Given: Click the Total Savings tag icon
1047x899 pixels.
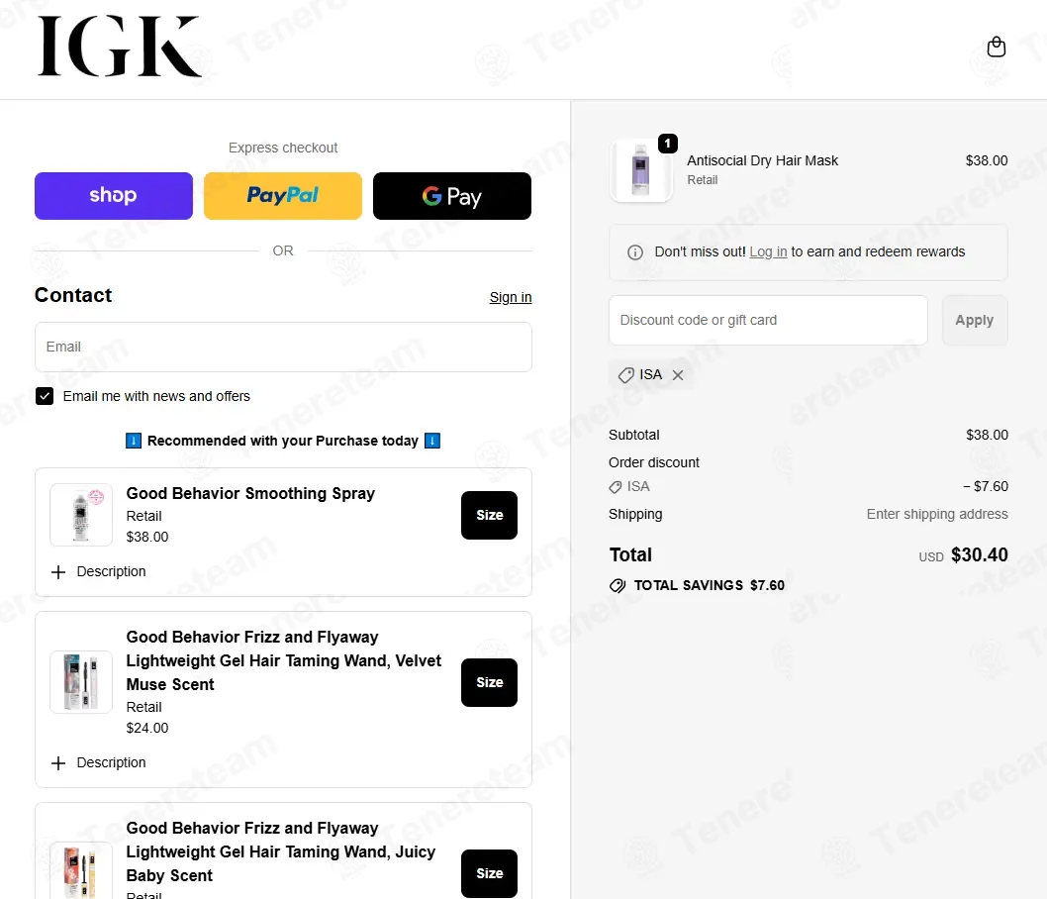Looking at the screenshot, I should pos(618,586).
